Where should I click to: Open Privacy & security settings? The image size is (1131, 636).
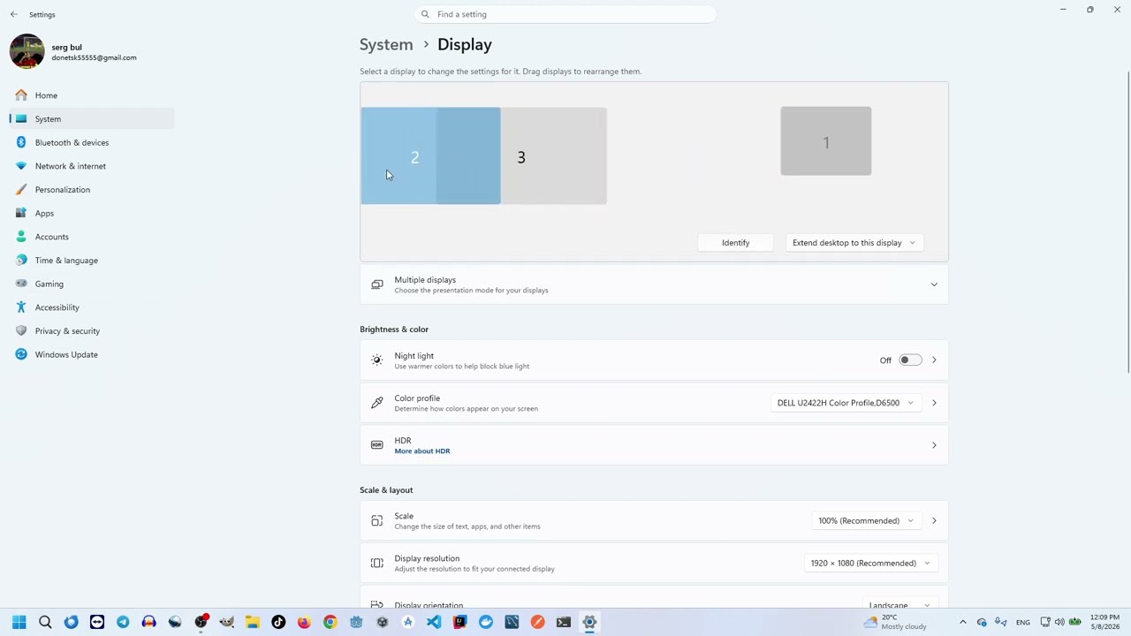point(92,330)
